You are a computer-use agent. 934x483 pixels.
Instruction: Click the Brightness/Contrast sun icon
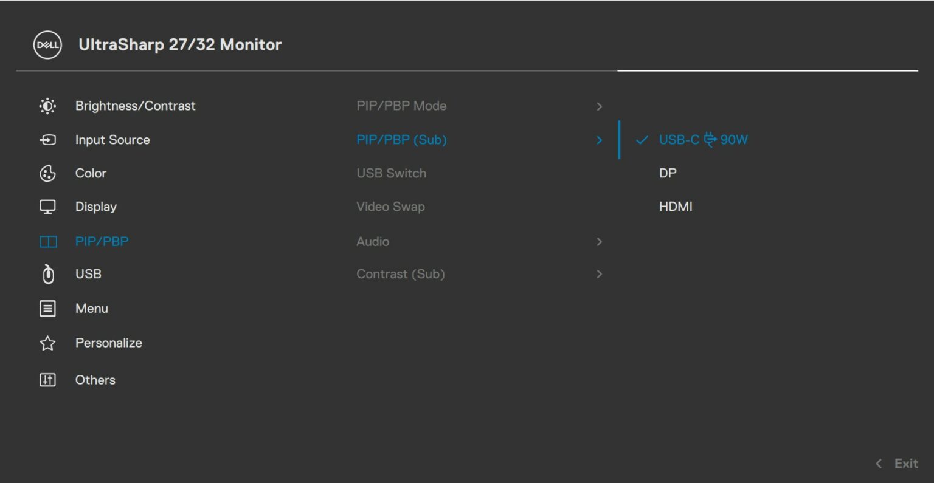coord(47,105)
